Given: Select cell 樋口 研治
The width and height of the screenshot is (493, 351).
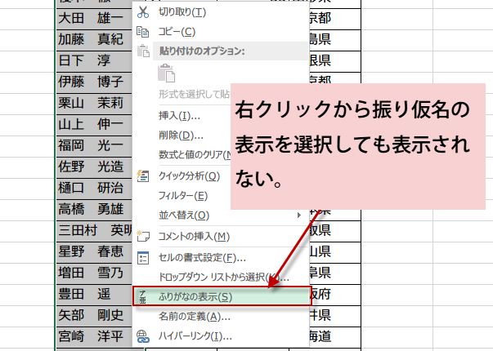Looking at the screenshot, I should pos(94,189).
